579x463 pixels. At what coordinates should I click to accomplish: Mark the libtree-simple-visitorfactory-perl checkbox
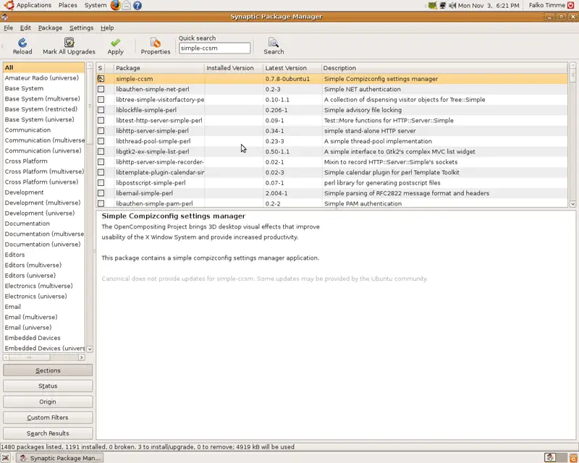(x=101, y=99)
